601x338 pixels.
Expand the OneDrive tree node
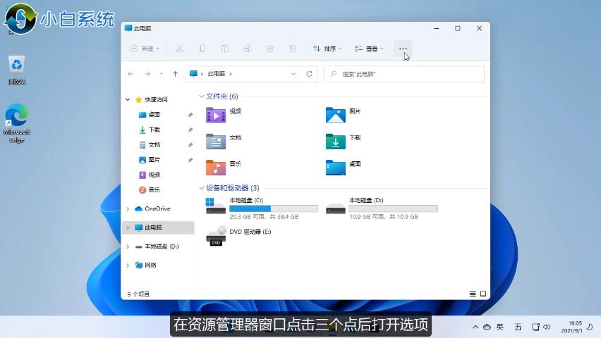coord(128,209)
